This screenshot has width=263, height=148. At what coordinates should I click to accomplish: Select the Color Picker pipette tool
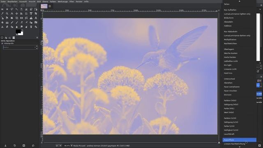[x=2, y=14]
